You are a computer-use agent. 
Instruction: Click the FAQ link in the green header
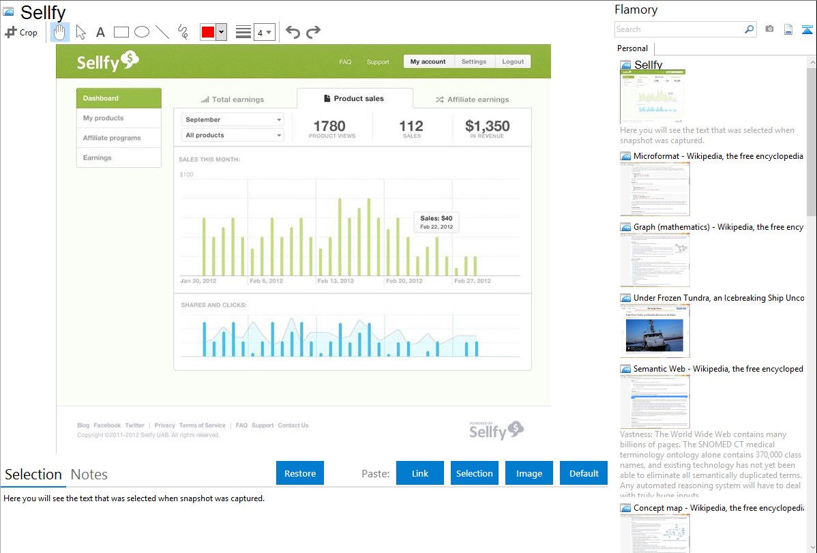tap(345, 62)
